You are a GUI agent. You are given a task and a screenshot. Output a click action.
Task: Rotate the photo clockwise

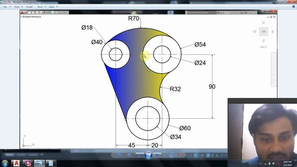173,154
